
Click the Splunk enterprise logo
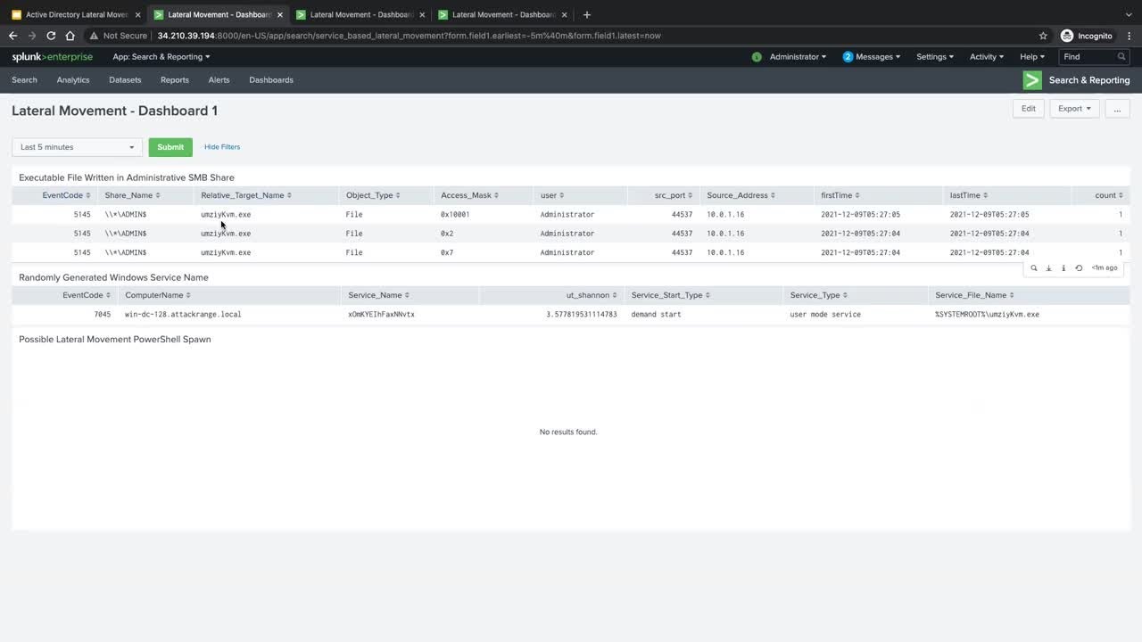coord(52,57)
